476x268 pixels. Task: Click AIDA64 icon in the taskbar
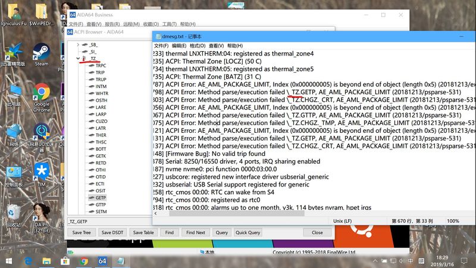pos(102,261)
